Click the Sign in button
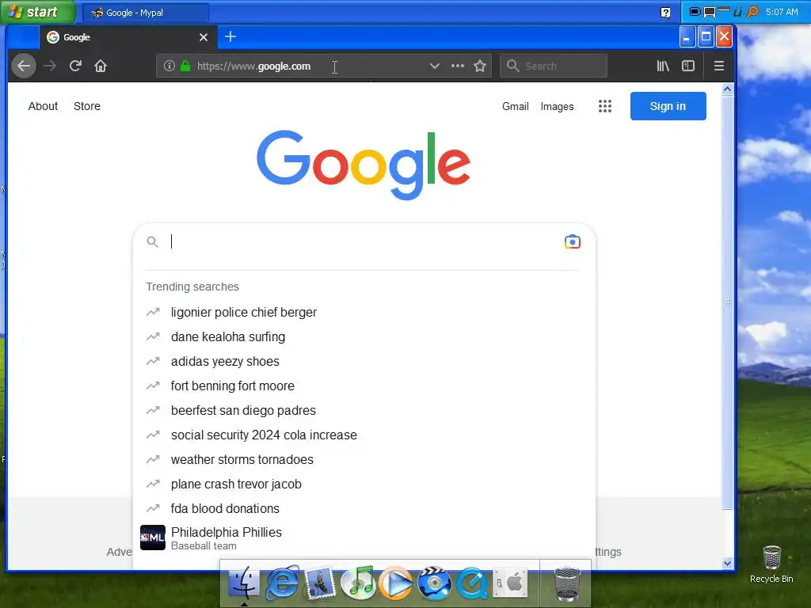Image resolution: width=811 pixels, height=608 pixels. click(668, 106)
